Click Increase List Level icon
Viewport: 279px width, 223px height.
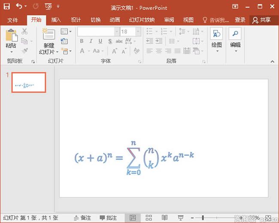click(x=159, y=41)
